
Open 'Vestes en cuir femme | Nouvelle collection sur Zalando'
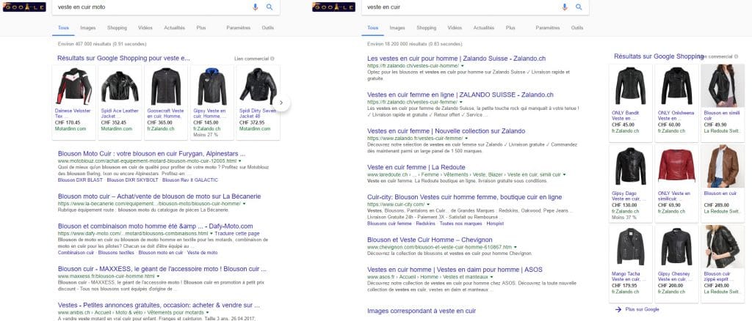coord(446,130)
